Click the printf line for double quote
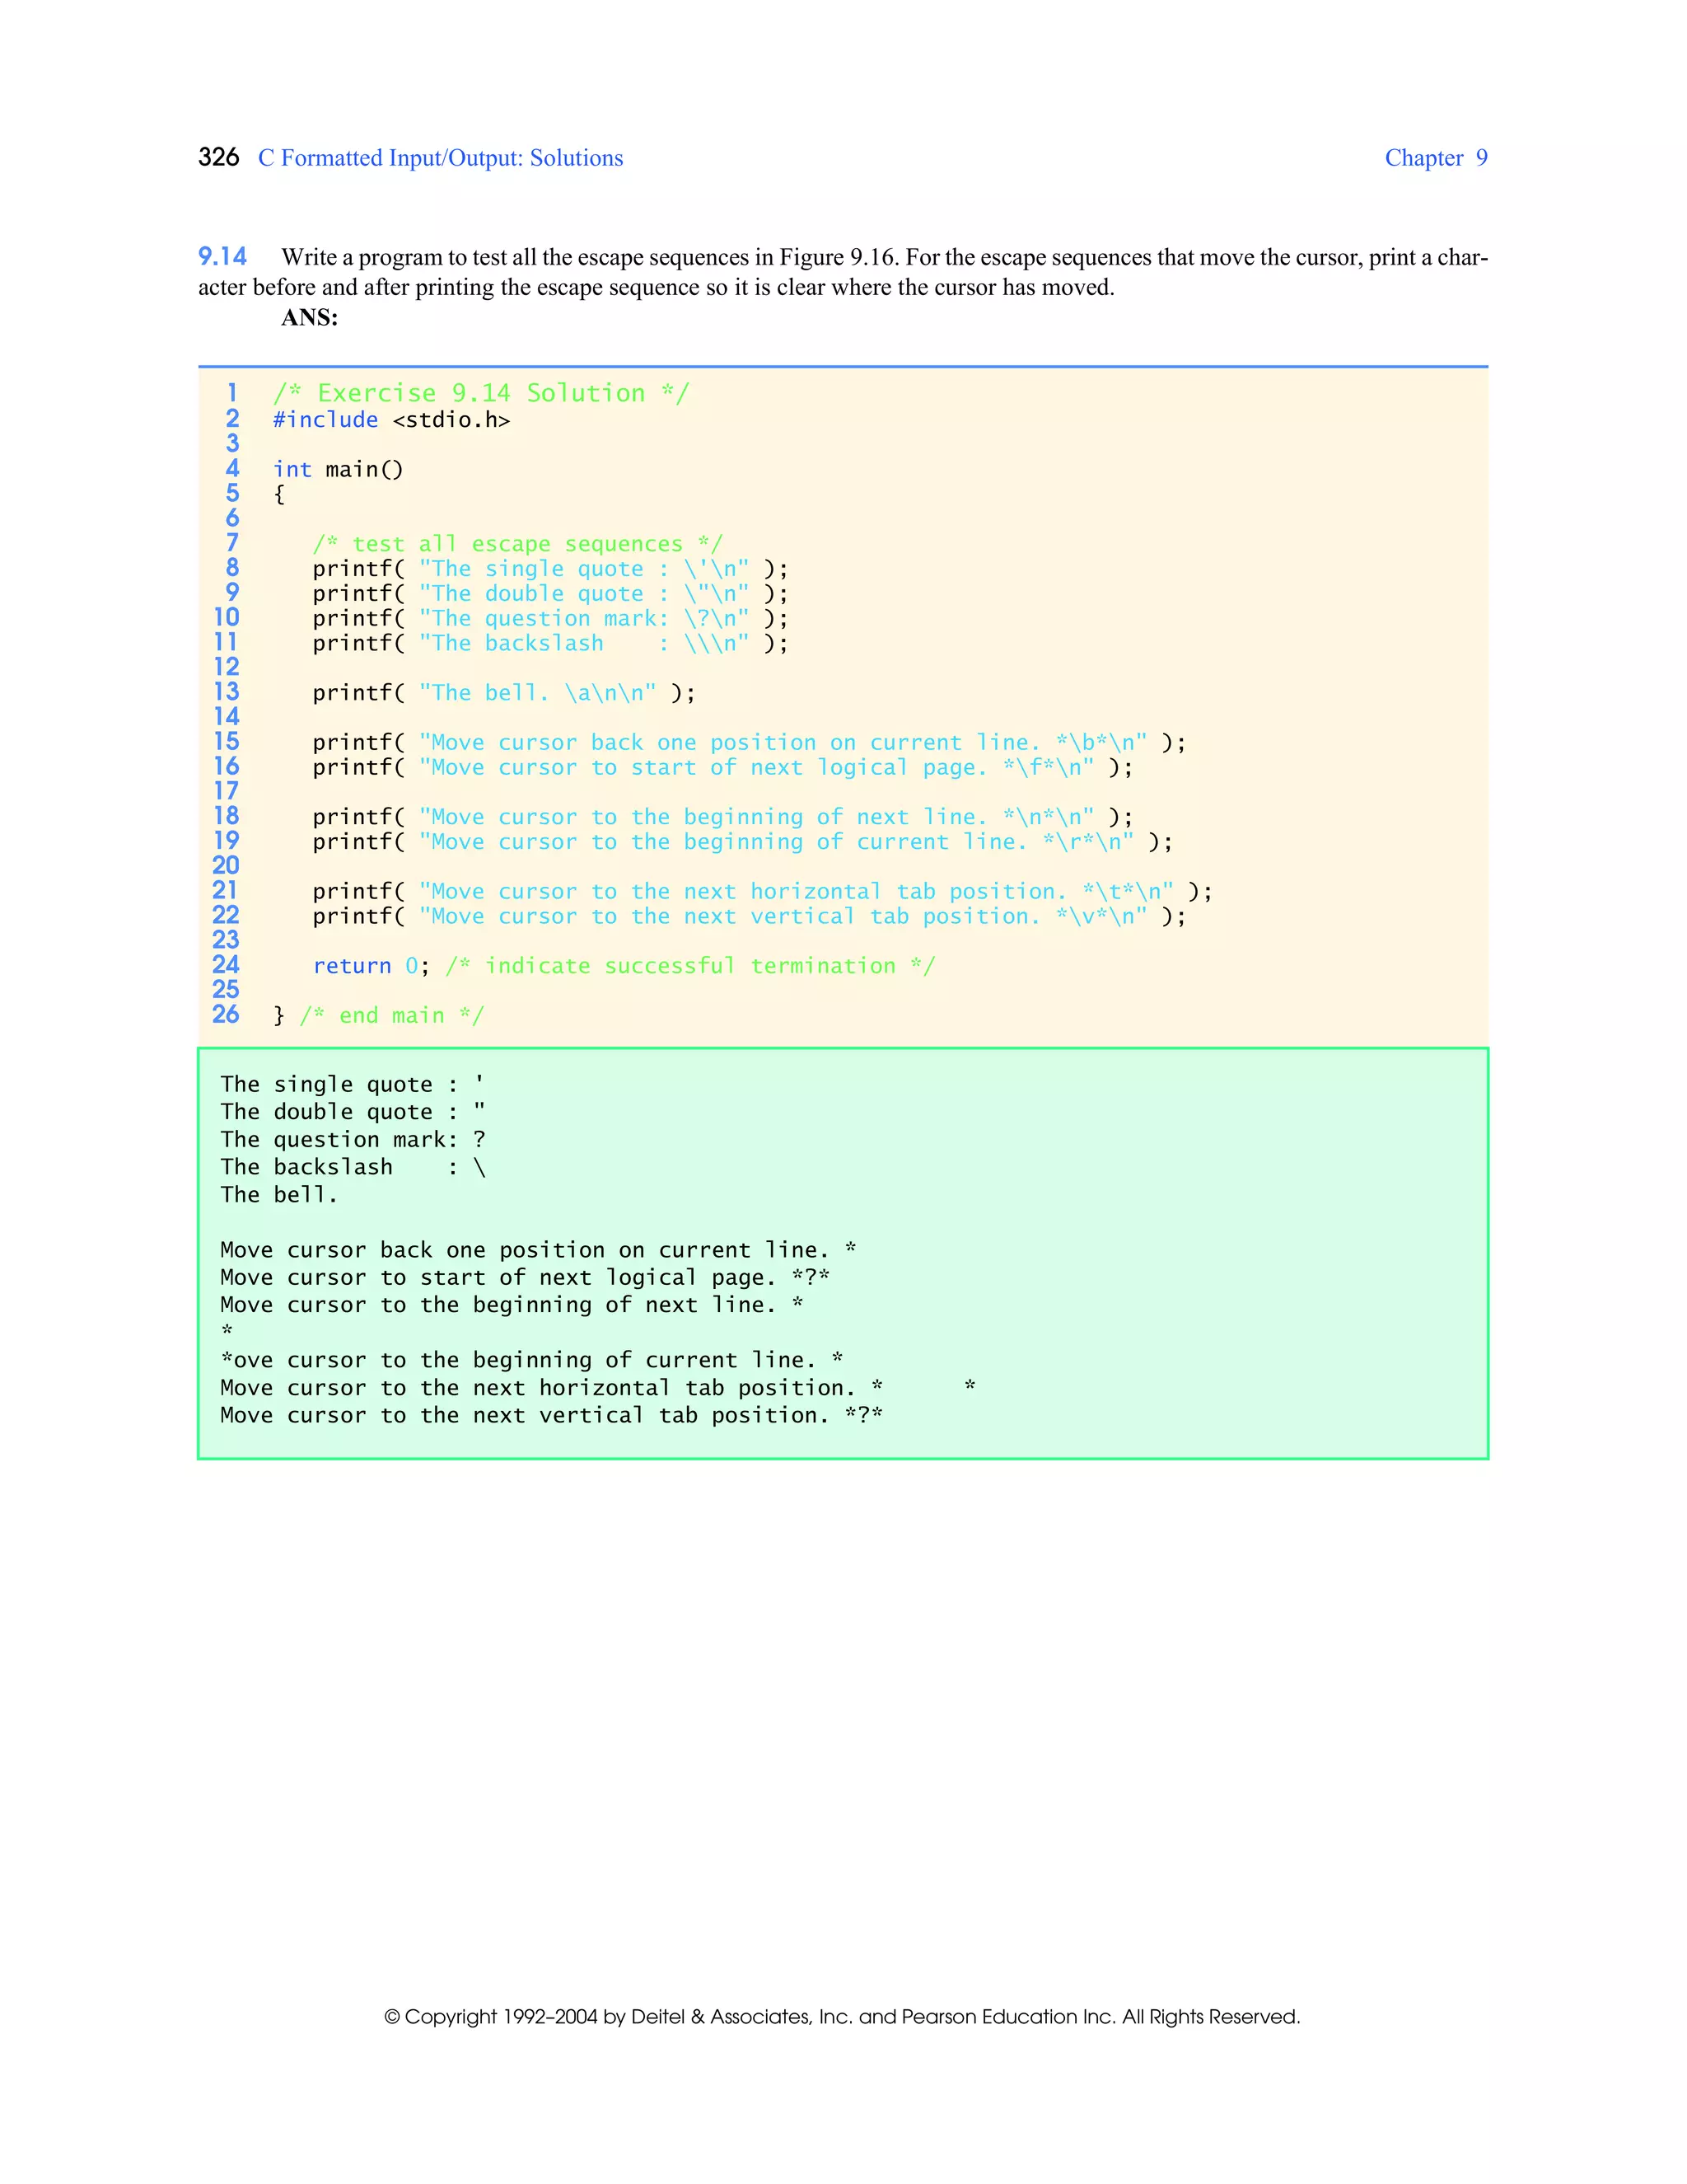This screenshot has height=2184, width=1687. (x=549, y=594)
